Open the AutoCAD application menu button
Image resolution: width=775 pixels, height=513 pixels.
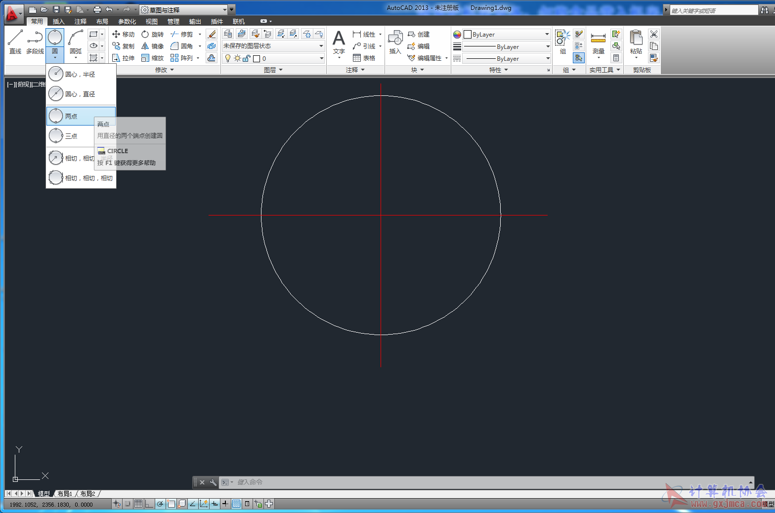pos(13,13)
